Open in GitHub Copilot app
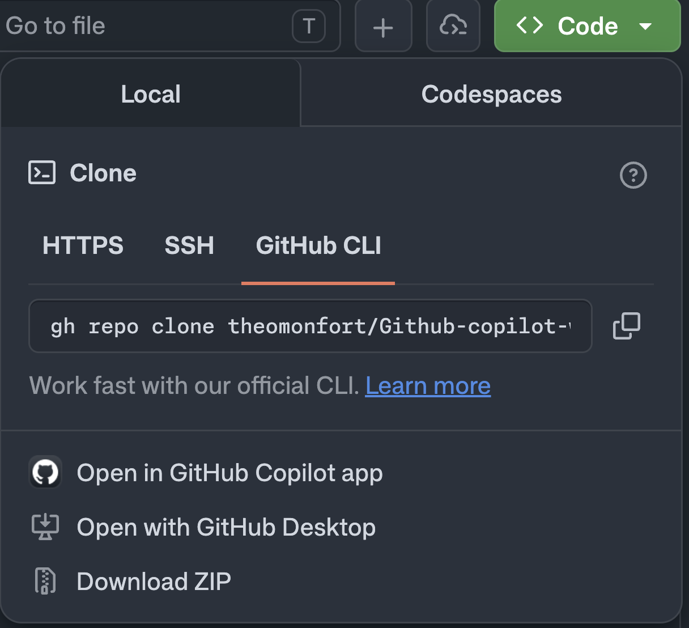Image resolution: width=689 pixels, height=628 pixels. coord(229,473)
